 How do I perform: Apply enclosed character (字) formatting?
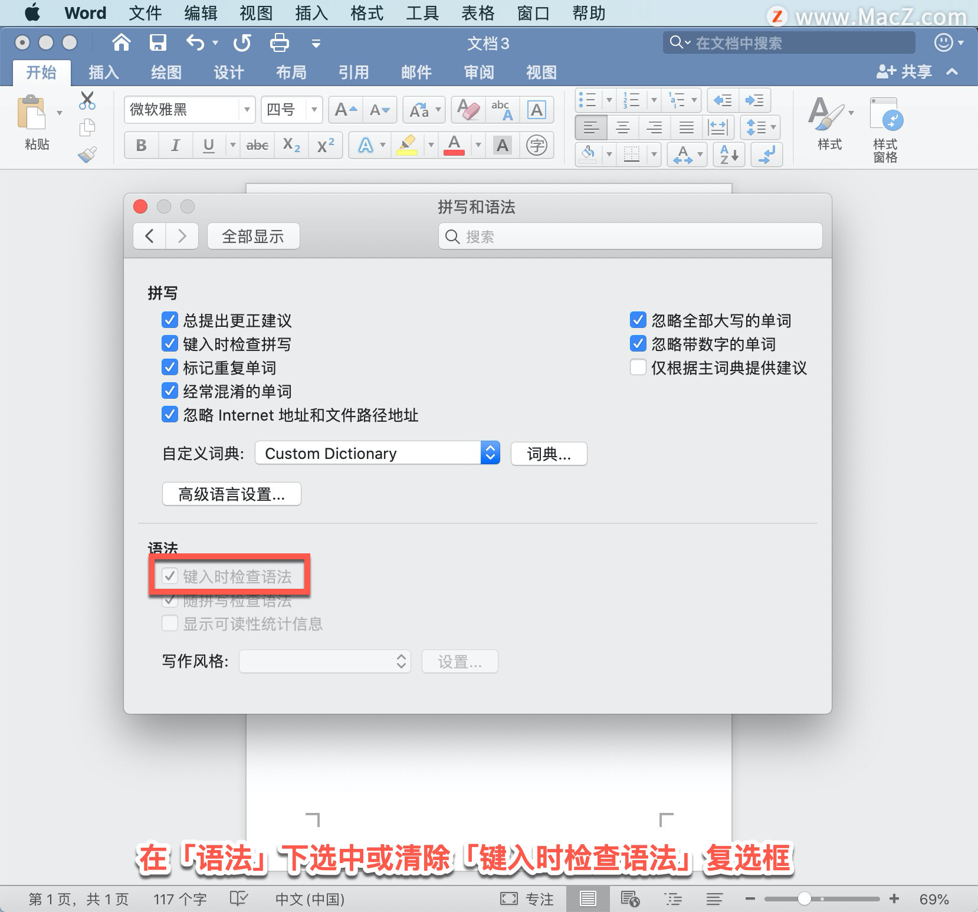pyautogui.click(x=536, y=145)
